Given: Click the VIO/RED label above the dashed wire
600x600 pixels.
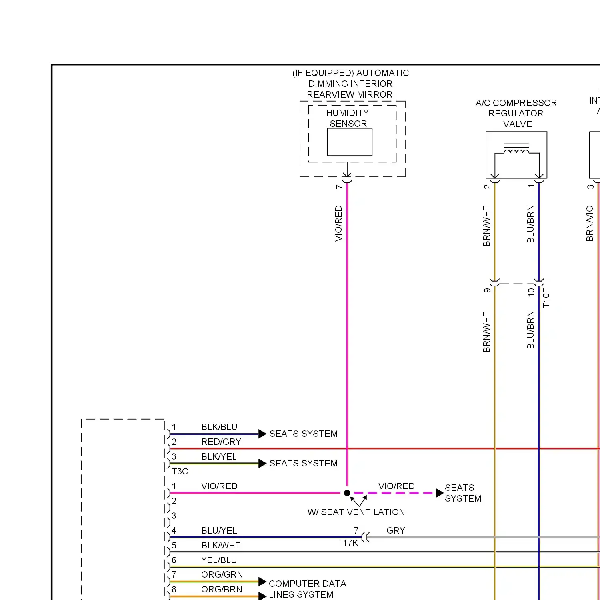Looking at the screenshot, I should pos(396,486).
